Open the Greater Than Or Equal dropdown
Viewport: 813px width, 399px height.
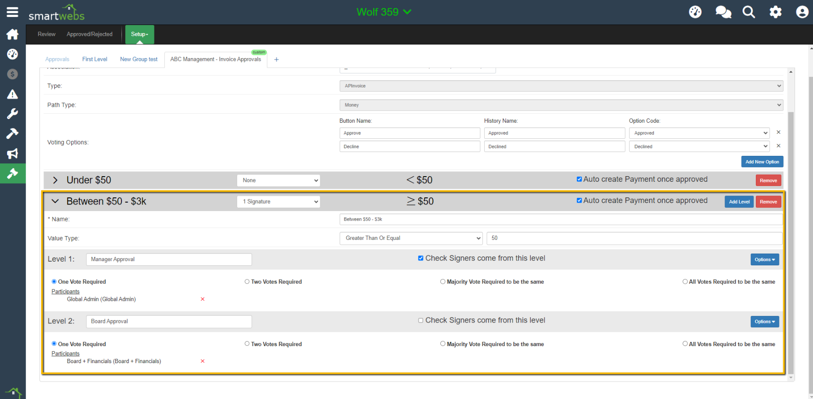click(x=411, y=238)
